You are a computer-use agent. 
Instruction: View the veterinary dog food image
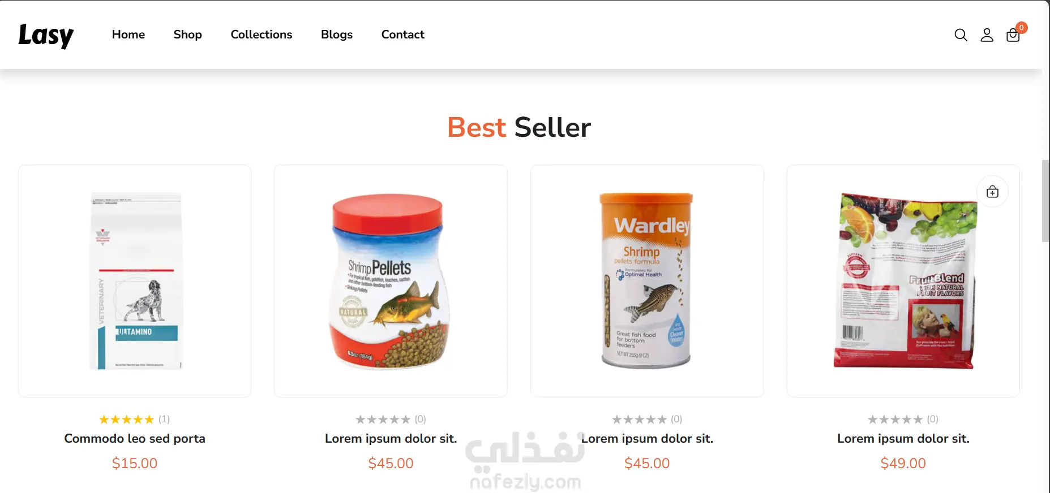135,281
